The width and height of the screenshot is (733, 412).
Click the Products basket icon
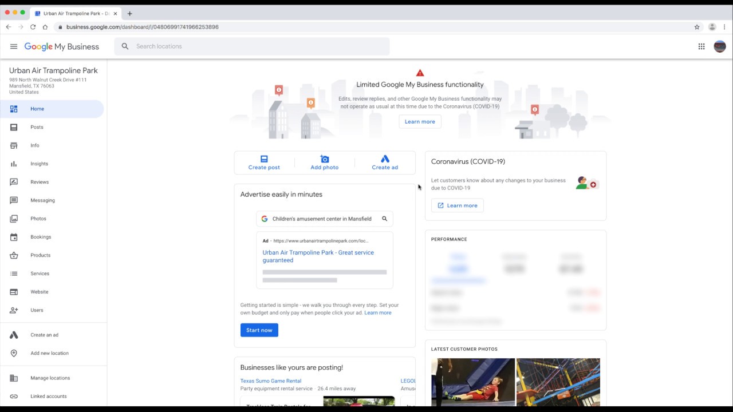[14, 255]
